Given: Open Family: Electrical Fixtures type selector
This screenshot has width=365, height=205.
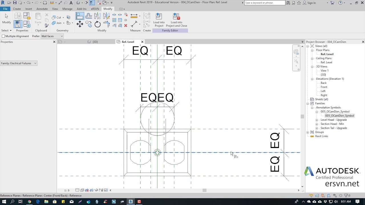Looking at the screenshot, I should coord(19,63).
